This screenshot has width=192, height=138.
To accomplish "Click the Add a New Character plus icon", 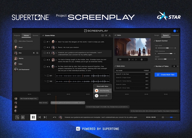I will (x=16, y=41).
